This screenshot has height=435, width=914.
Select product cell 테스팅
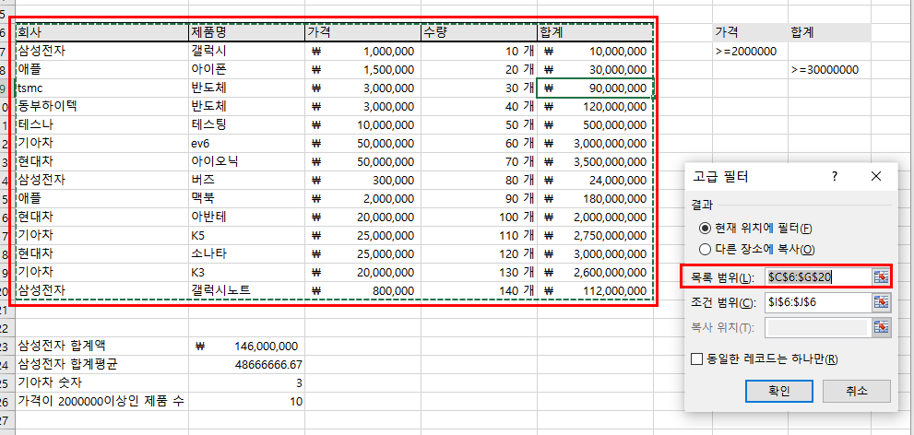(x=246, y=125)
